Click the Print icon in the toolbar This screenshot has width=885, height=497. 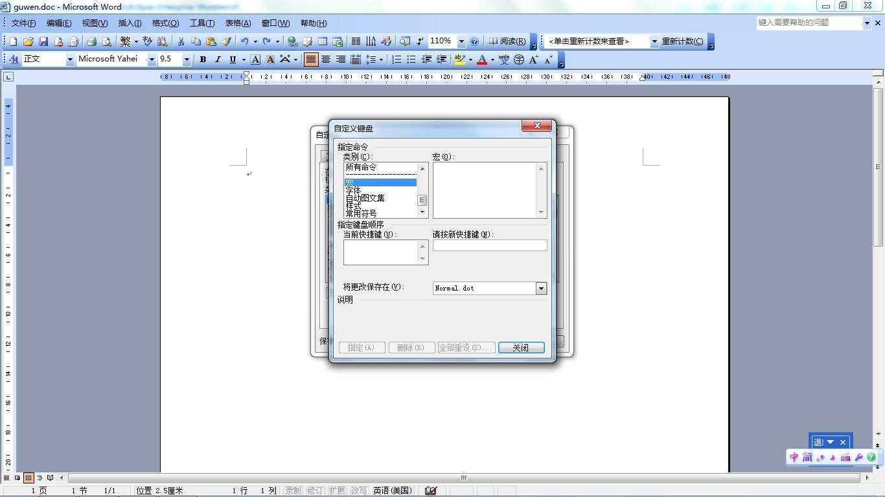tap(91, 41)
